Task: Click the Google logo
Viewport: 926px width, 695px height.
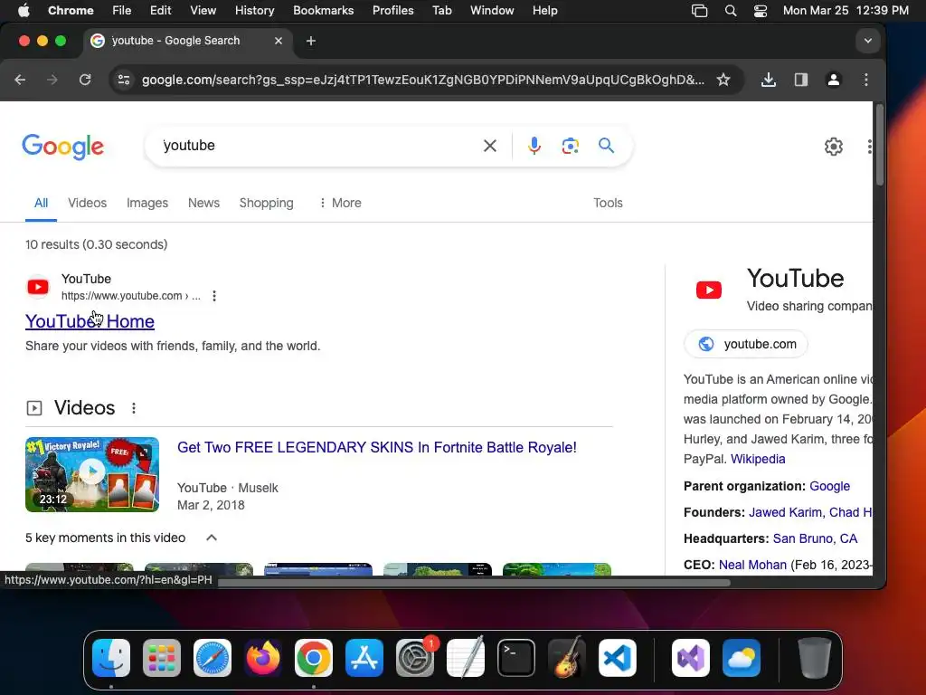Action: point(62,147)
